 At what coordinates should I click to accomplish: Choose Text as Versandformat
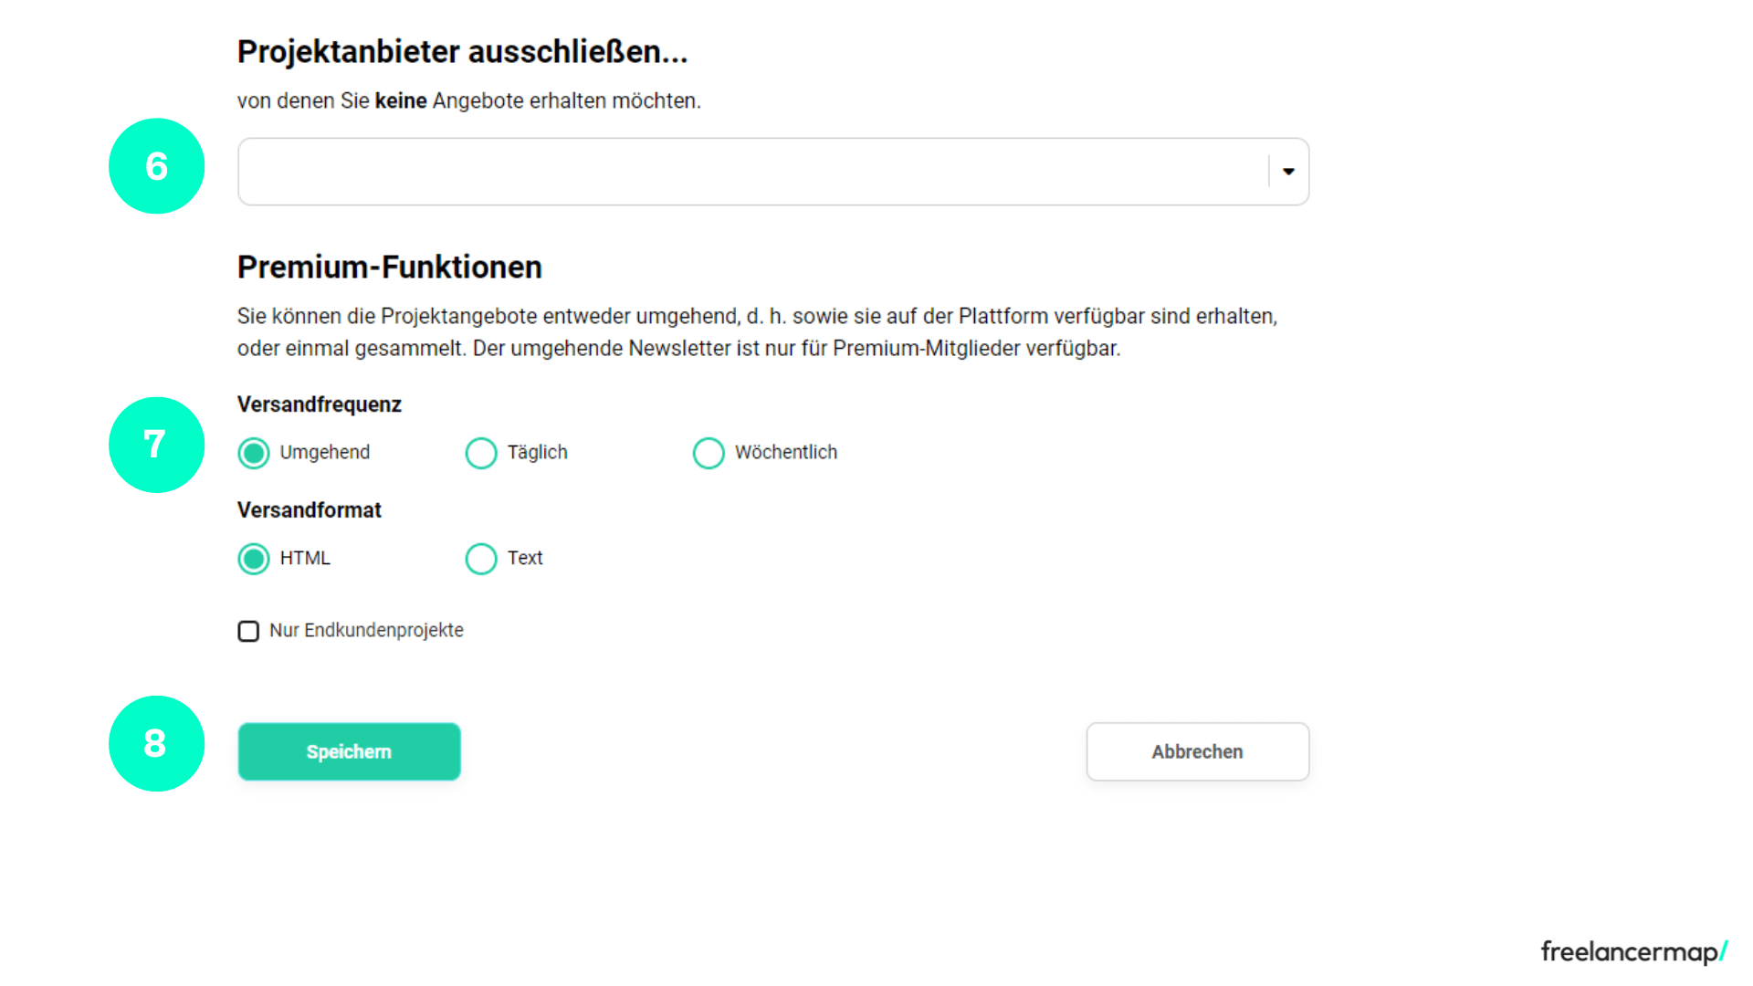click(481, 559)
